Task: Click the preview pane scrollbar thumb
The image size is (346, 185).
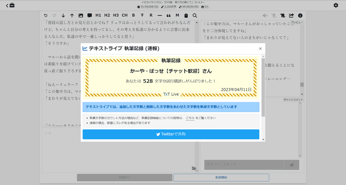Action: pos(302,85)
